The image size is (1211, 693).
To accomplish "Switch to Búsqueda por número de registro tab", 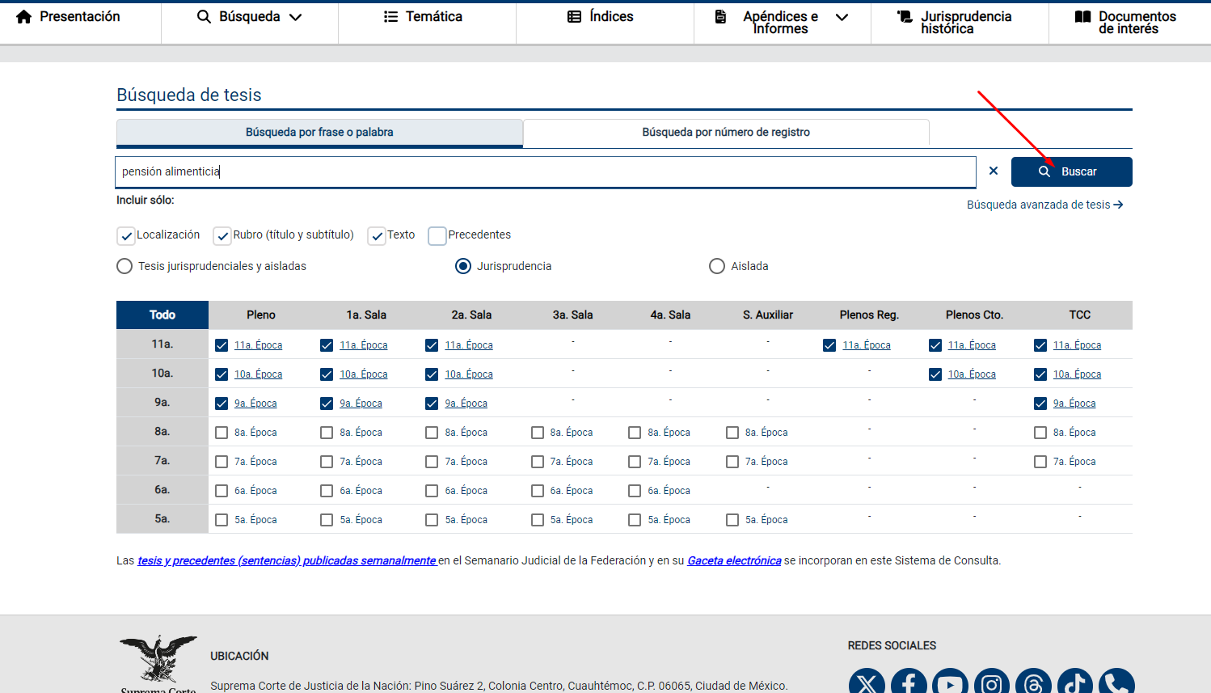I will pyautogui.click(x=725, y=133).
